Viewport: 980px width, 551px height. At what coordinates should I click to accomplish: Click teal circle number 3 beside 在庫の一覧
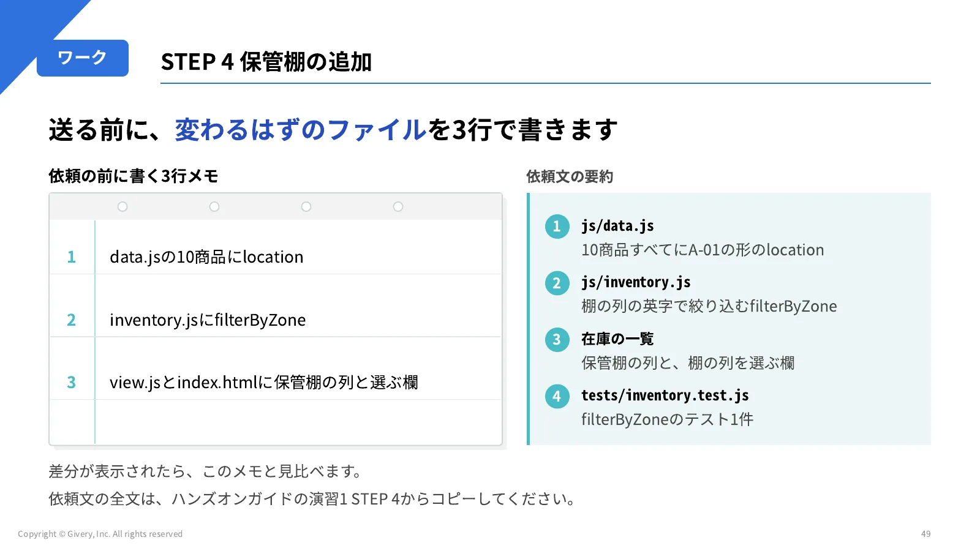pyautogui.click(x=557, y=340)
